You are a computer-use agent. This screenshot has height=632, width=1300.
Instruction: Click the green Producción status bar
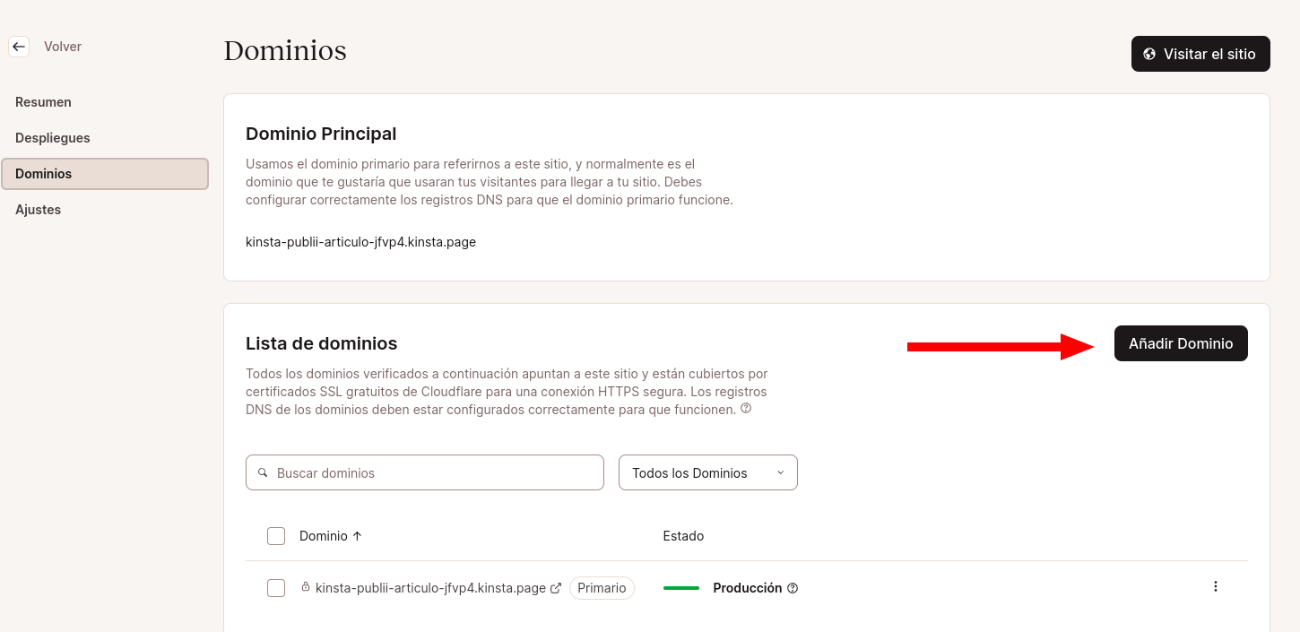click(x=681, y=587)
